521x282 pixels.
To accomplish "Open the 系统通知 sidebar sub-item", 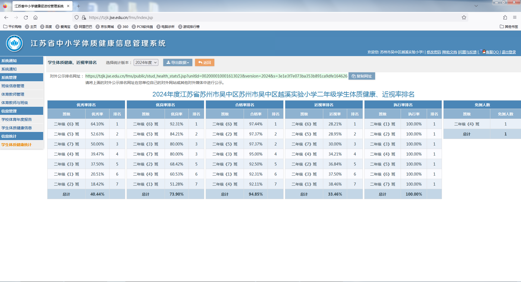I will pos(21,69).
